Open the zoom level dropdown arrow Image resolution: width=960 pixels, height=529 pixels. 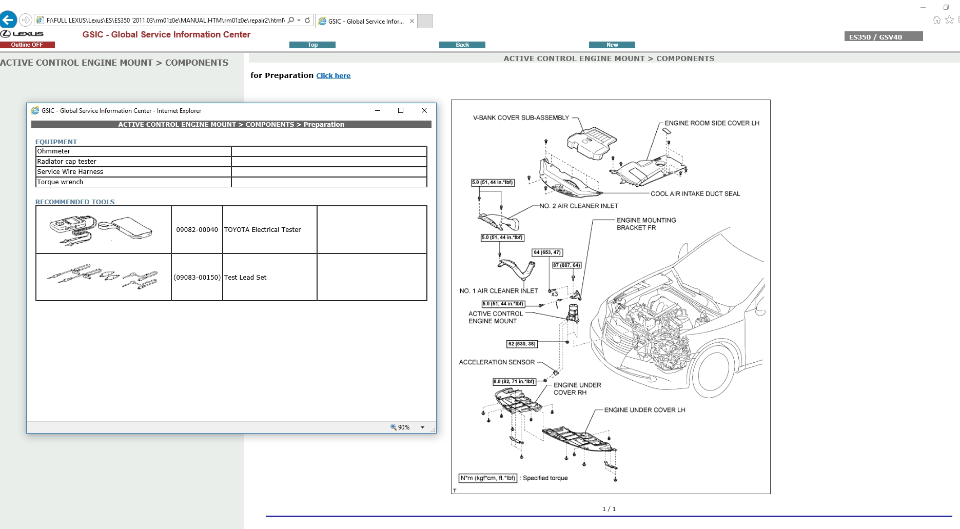point(423,427)
